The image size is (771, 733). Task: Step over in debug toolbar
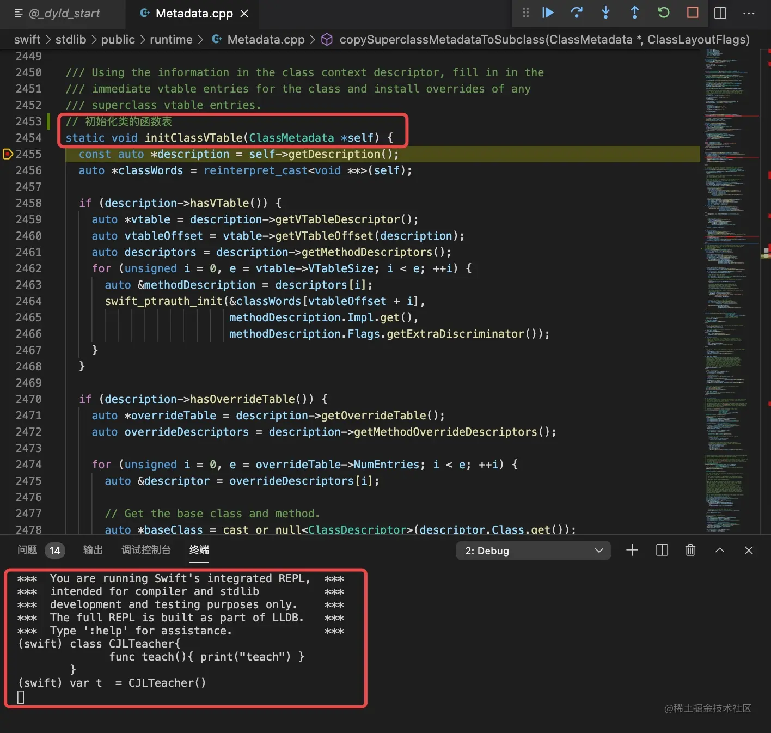pos(577,13)
